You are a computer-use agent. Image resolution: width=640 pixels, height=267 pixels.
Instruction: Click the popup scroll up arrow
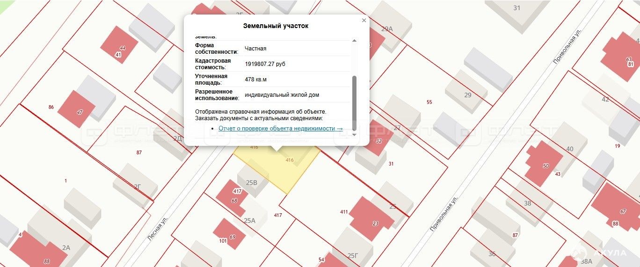point(354,41)
